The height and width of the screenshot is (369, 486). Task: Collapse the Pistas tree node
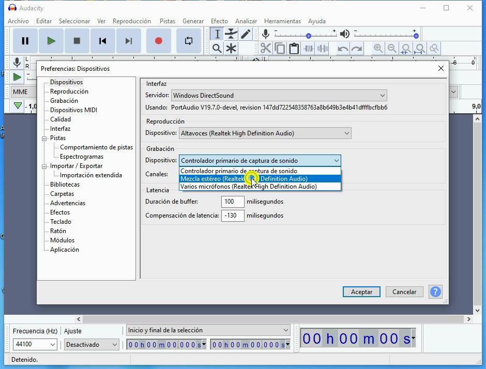(x=44, y=139)
